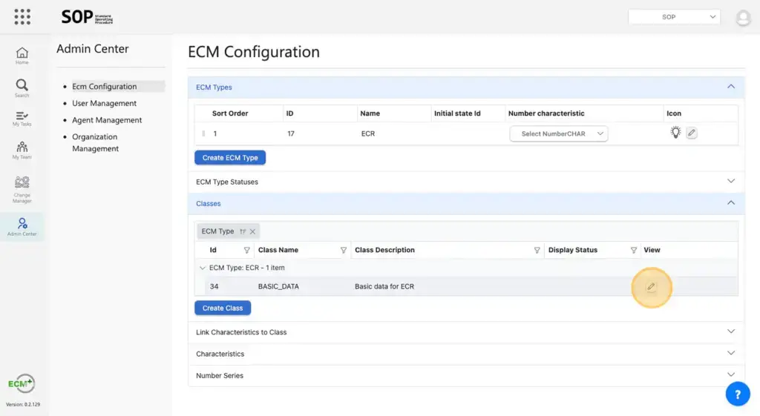Open Search from the left sidebar
Screen dimensions: 760x416
pyautogui.click(x=22, y=88)
